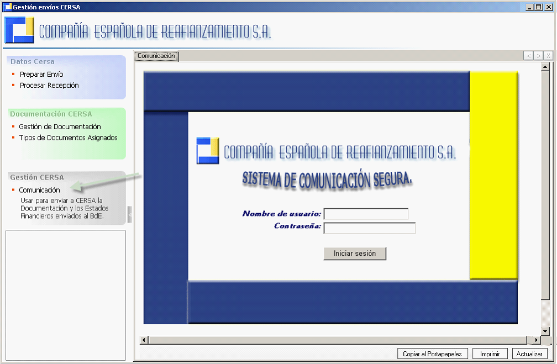The width and height of the screenshot is (557, 364).
Task: Select the Comunicación tab
Action: 156,56
